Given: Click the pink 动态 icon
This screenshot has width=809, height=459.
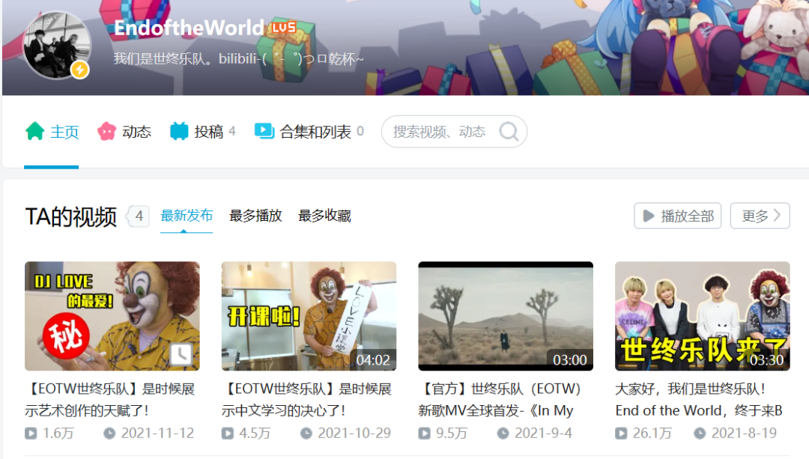Looking at the screenshot, I should pos(107,132).
